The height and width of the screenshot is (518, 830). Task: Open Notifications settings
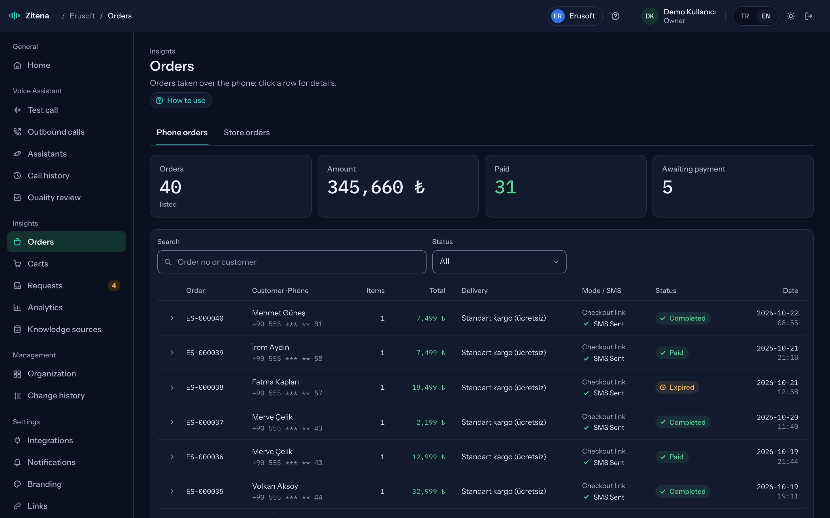[67, 462]
